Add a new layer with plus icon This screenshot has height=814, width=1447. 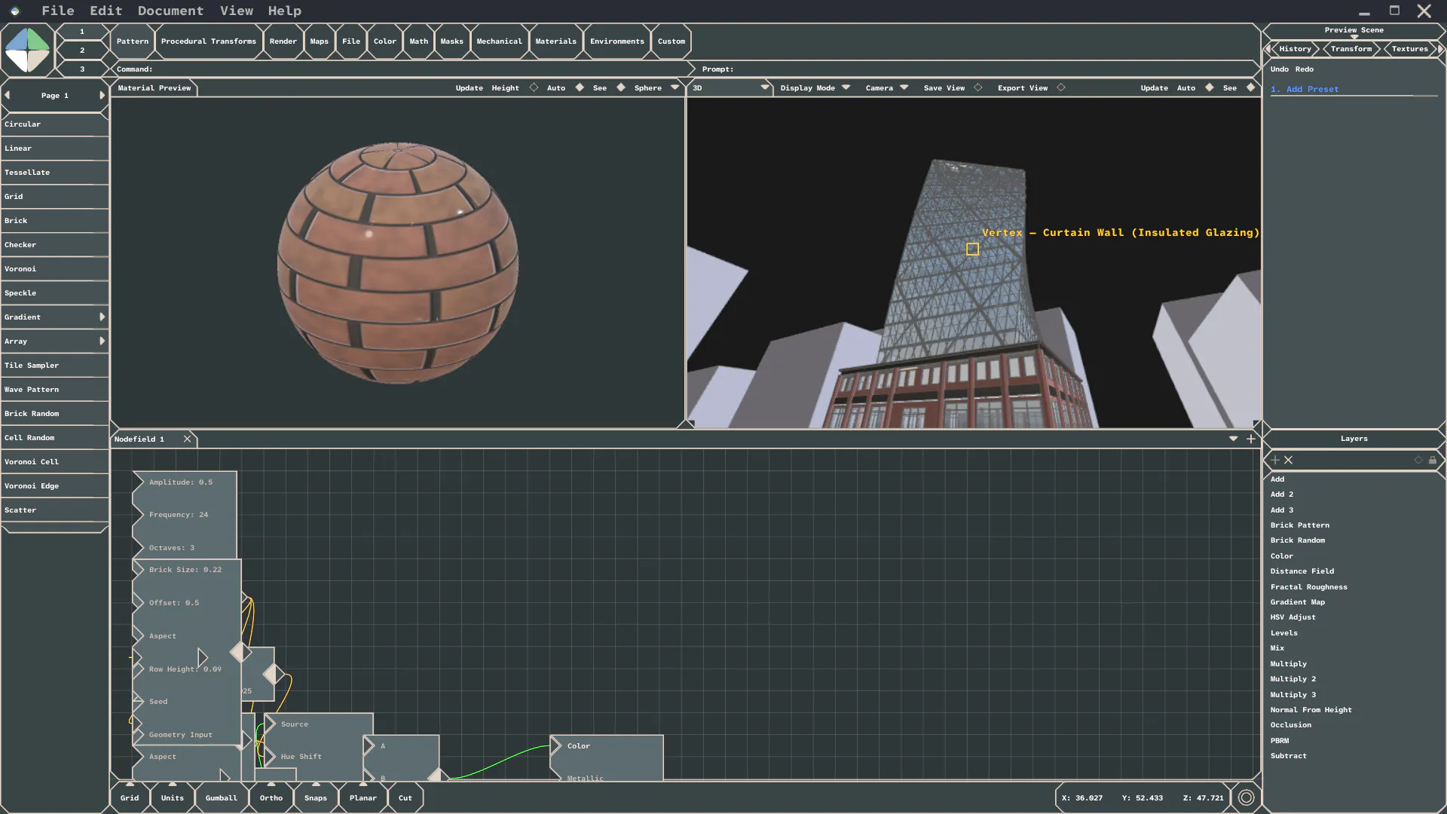[x=1275, y=460]
